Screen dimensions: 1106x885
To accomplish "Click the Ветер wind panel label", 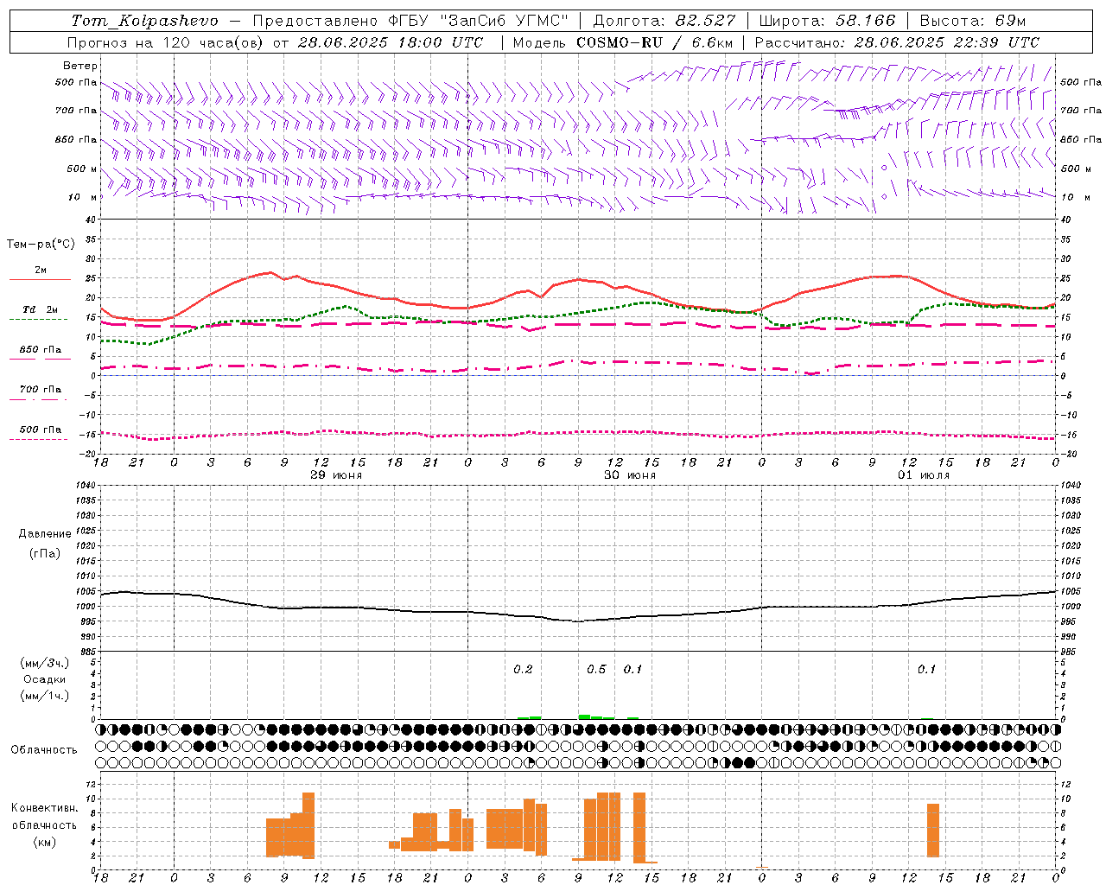I will tap(80, 66).
